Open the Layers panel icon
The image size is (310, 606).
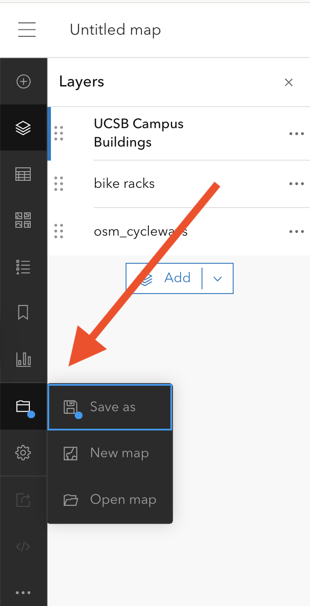coord(23,128)
